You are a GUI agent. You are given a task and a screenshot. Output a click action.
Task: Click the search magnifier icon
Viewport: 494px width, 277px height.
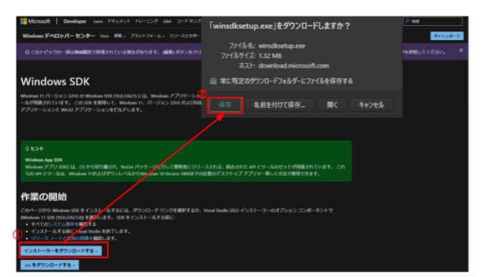click(x=408, y=21)
